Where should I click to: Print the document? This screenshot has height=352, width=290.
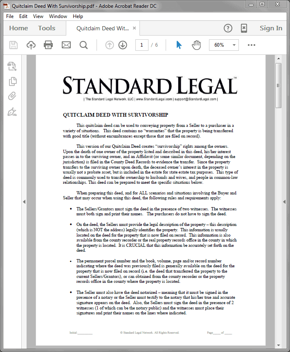(48, 45)
